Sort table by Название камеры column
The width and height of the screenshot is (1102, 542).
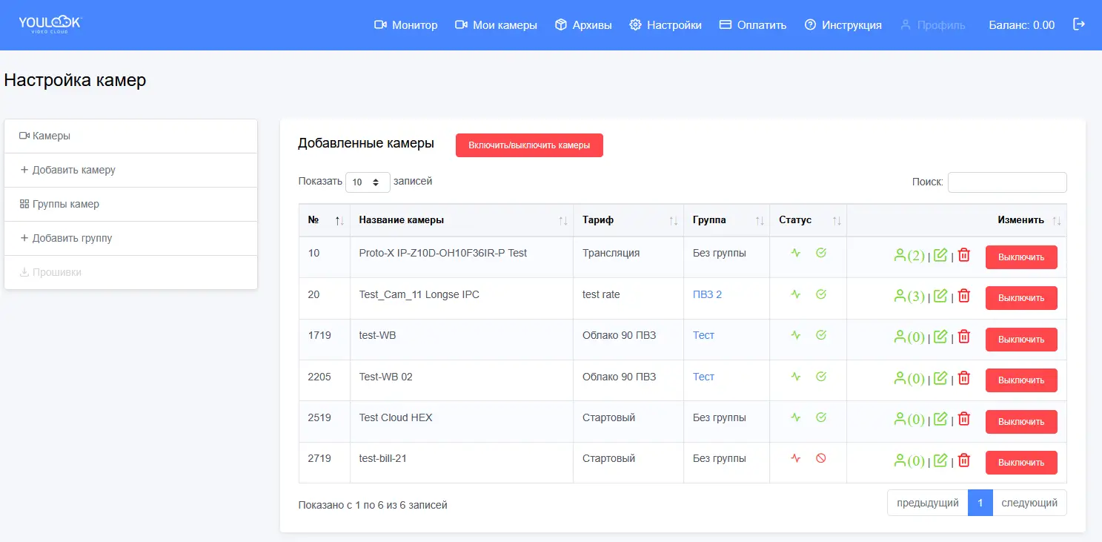[x=462, y=220]
